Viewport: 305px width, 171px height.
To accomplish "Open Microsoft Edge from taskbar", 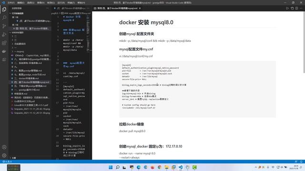I will (139, 167).
